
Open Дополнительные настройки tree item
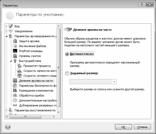click(38, 100)
